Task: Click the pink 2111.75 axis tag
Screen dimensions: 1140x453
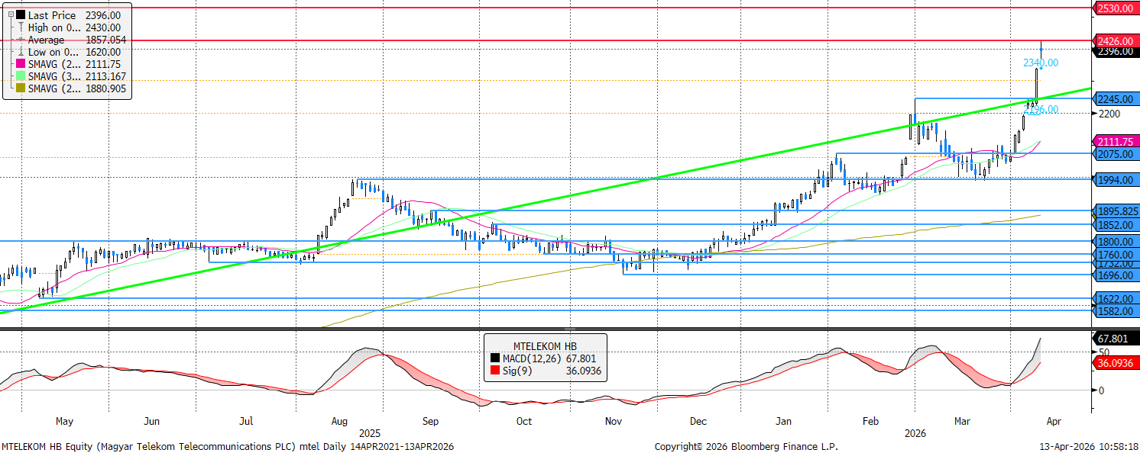Action: [1116, 142]
